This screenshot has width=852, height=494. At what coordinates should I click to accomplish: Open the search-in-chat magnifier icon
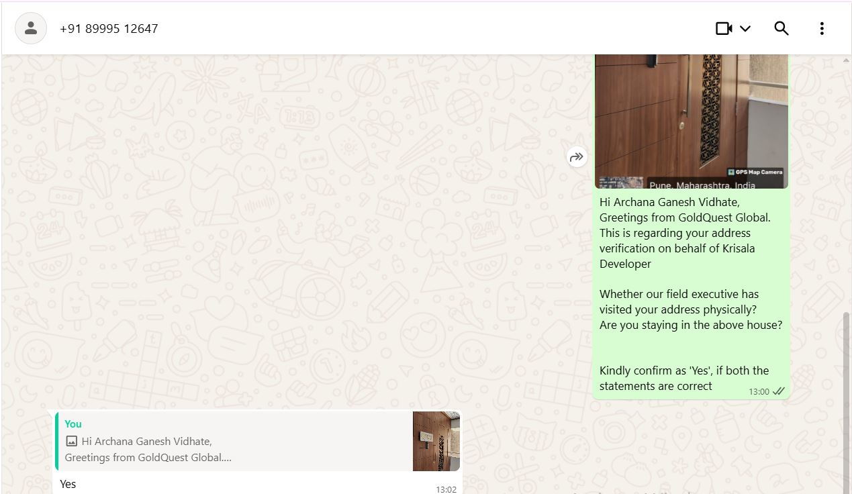[x=782, y=28]
